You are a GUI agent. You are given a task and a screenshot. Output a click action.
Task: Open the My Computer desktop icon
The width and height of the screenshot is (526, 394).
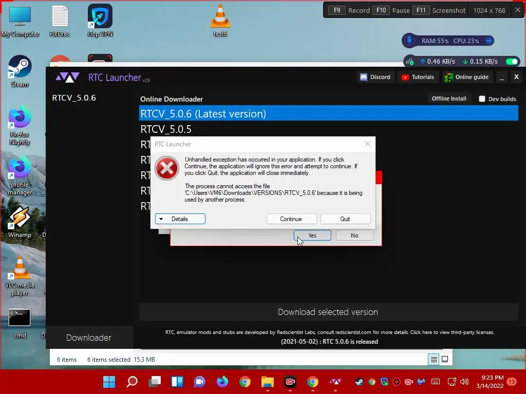pyautogui.click(x=20, y=21)
